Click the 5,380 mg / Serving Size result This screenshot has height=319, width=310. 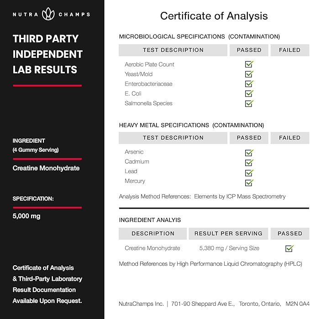229,248
